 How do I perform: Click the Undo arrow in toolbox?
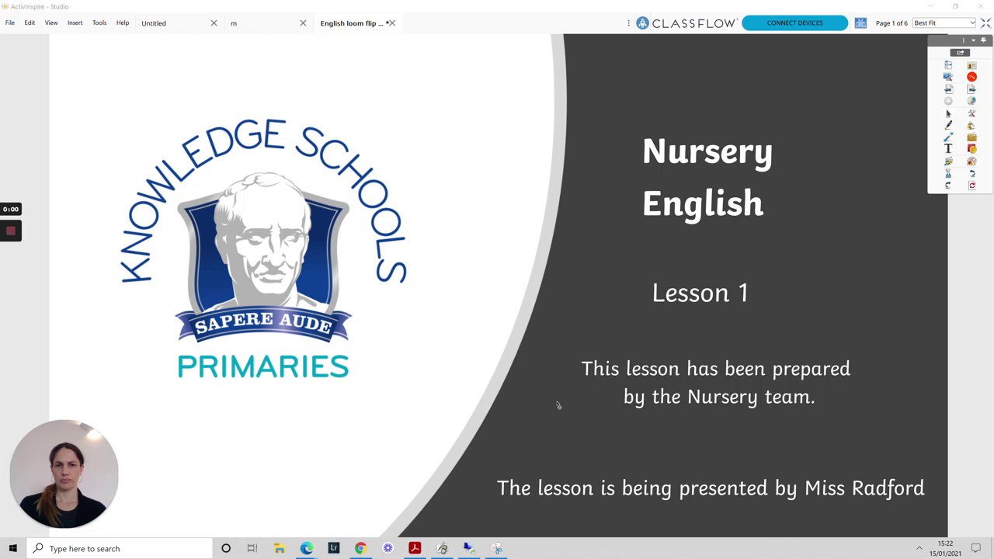click(971, 174)
